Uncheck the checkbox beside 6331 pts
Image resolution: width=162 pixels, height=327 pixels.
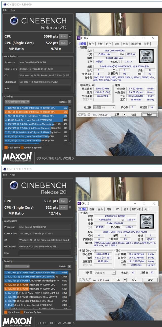70,201
